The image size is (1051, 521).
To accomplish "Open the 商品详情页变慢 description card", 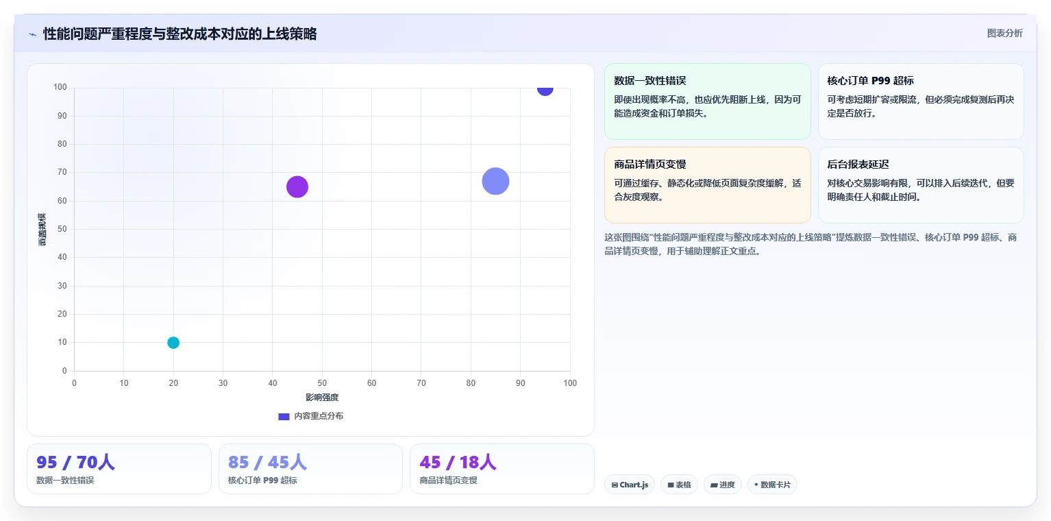I will click(708, 185).
